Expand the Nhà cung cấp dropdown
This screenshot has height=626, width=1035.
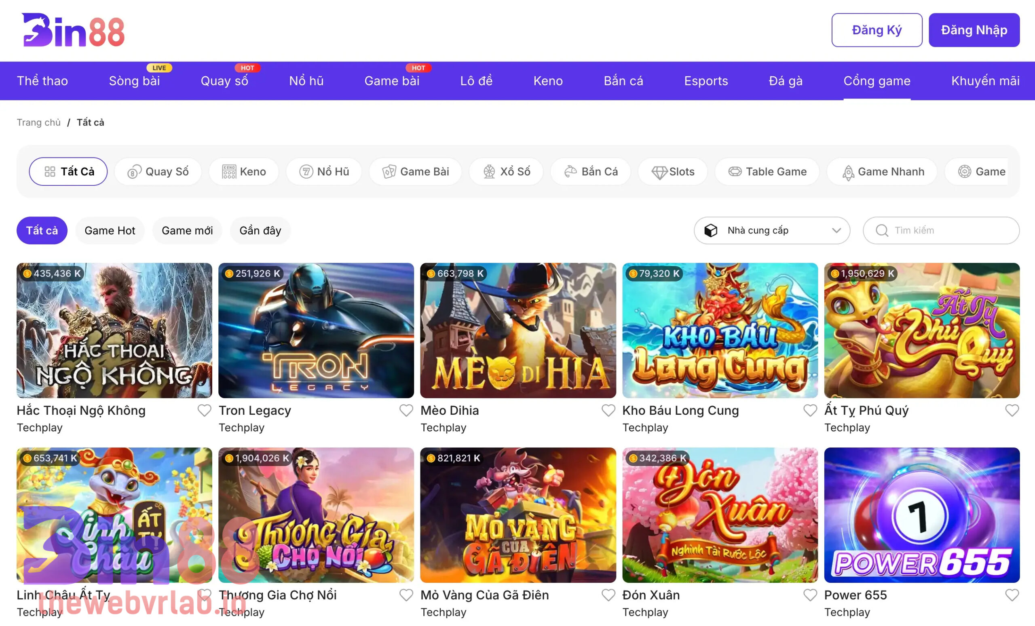(772, 230)
